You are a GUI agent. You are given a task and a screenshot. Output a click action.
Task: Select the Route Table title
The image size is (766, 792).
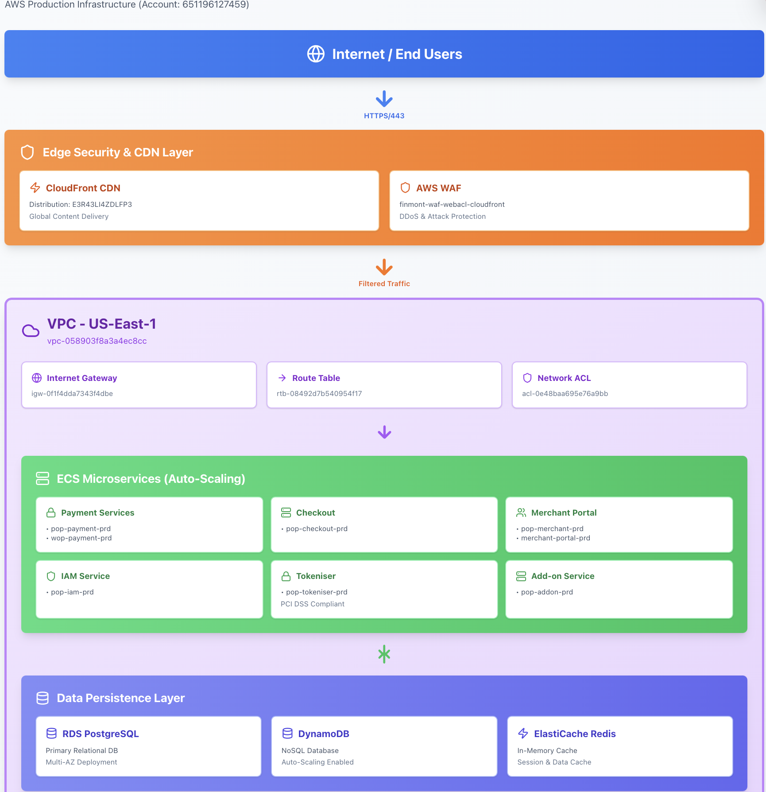316,378
